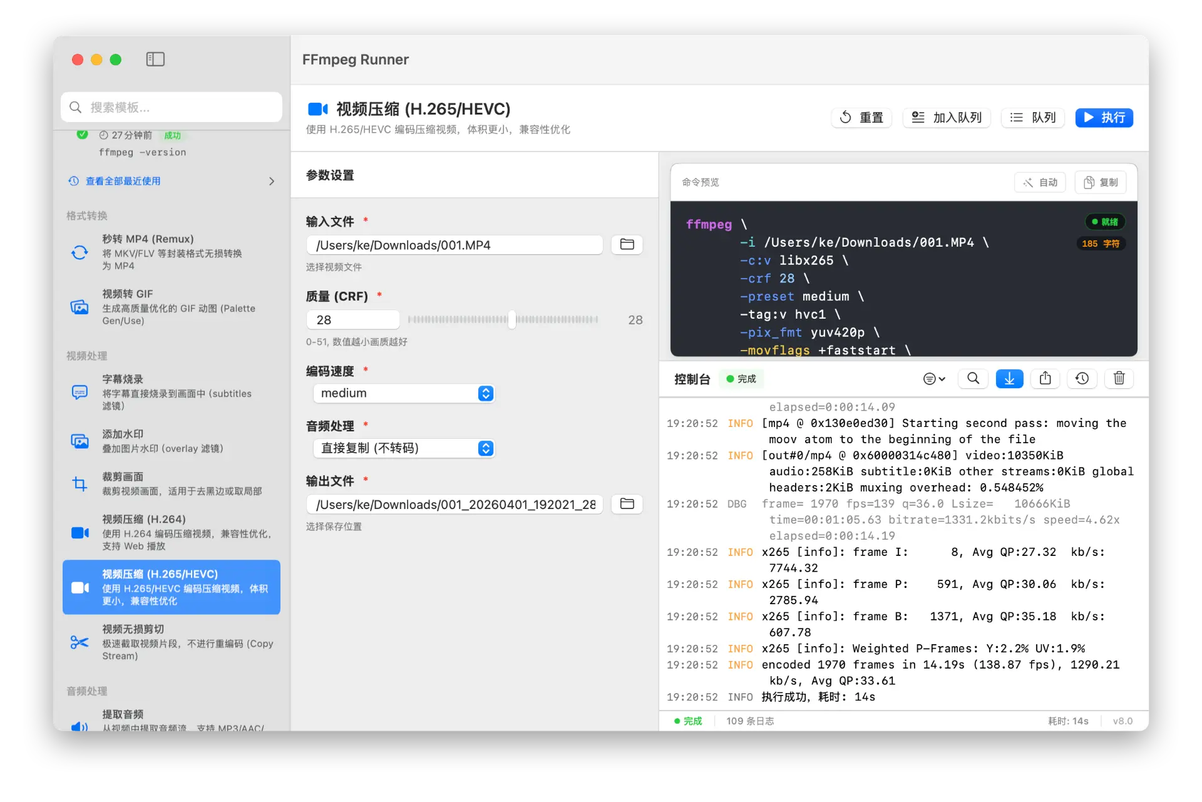Screen dimensions: 1202x802
Task: Open the 视频压缩 (H.264) template
Action: pyautogui.click(x=171, y=532)
